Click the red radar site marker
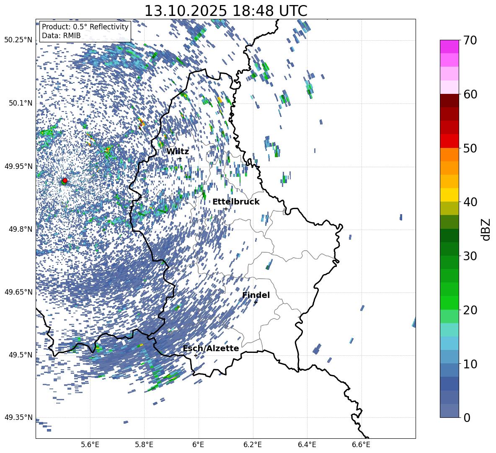This screenshot has height=453, width=496. point(65,181)
